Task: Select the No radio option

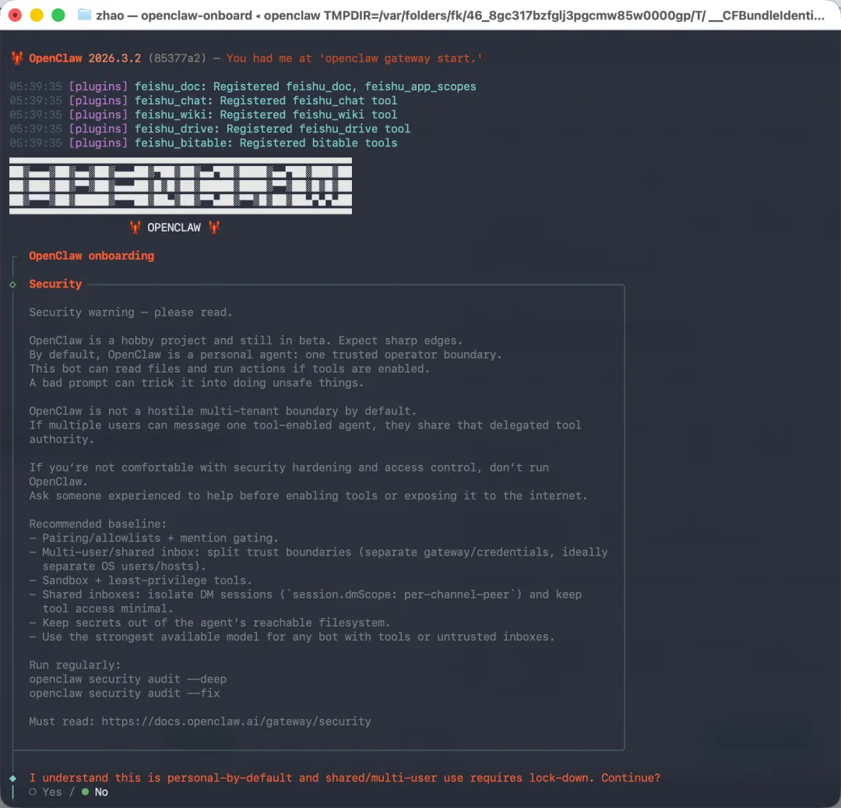Action: (x=95, y=792)
